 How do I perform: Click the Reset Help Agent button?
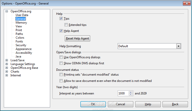77,38
